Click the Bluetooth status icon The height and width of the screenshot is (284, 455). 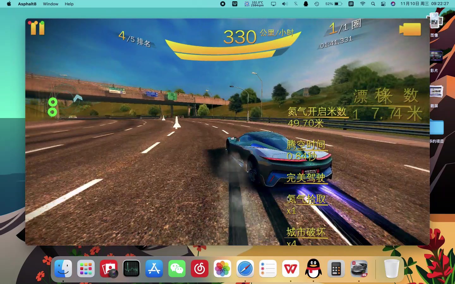296,4
